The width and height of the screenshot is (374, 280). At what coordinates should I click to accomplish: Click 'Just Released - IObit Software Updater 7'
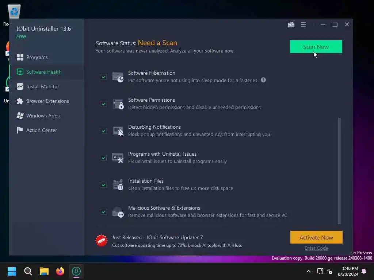click(157, 237)
